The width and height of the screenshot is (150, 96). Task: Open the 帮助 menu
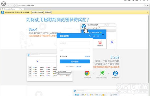point(137,1)
